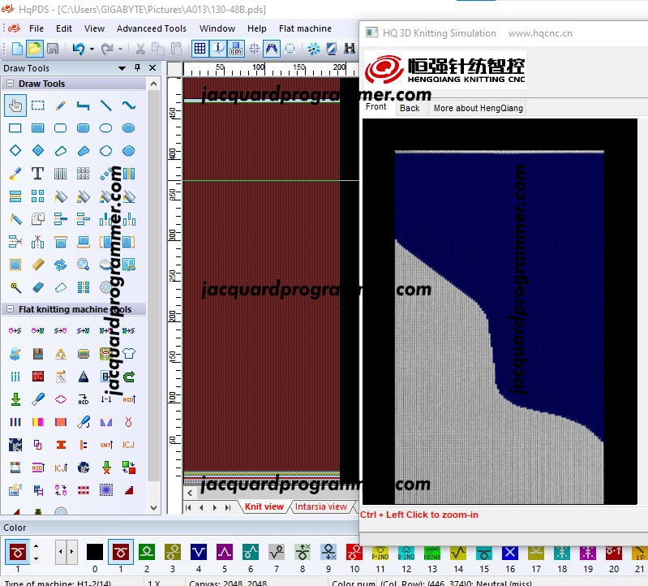Open the undo history dropdown arrow

(x=92, y=49)
